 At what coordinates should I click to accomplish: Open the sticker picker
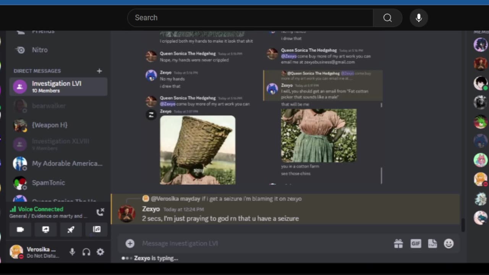coord(432,243)
